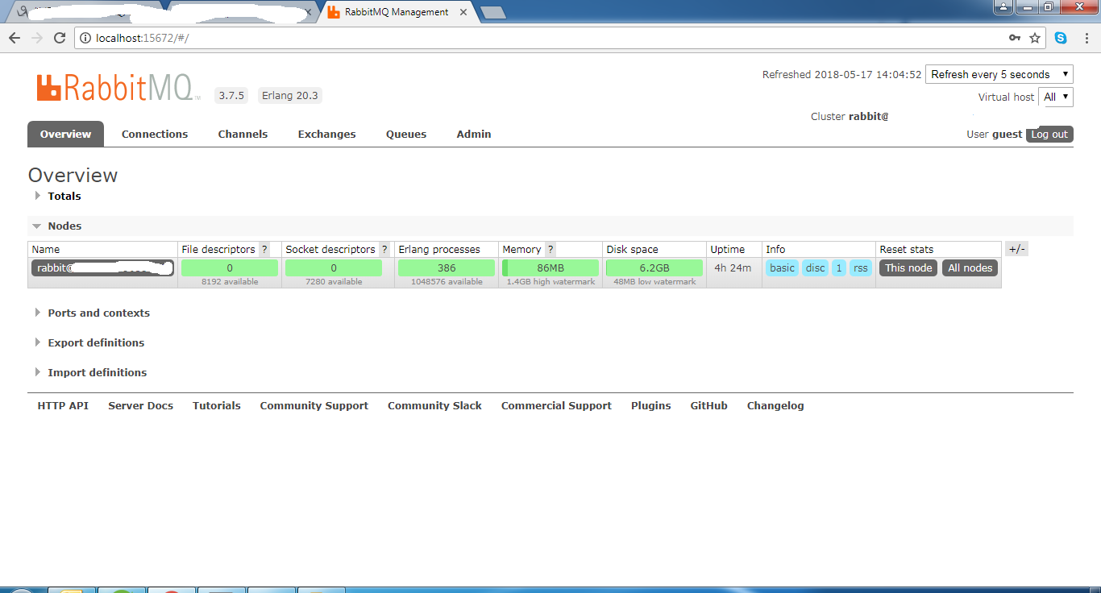Open the Changelog link

point(775,406)
